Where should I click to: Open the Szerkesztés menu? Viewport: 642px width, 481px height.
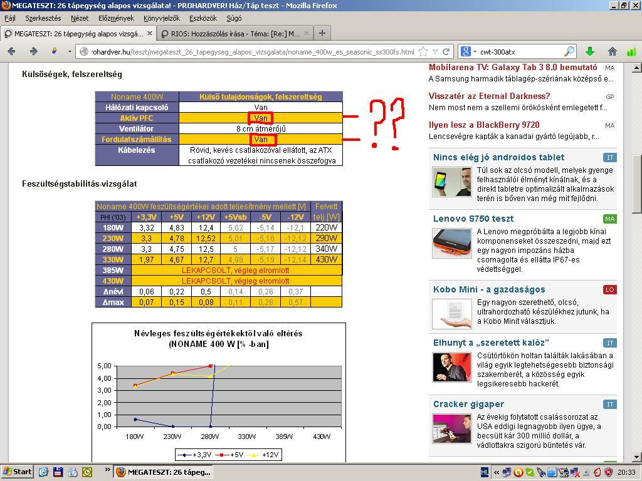click(x=43, y=18)
